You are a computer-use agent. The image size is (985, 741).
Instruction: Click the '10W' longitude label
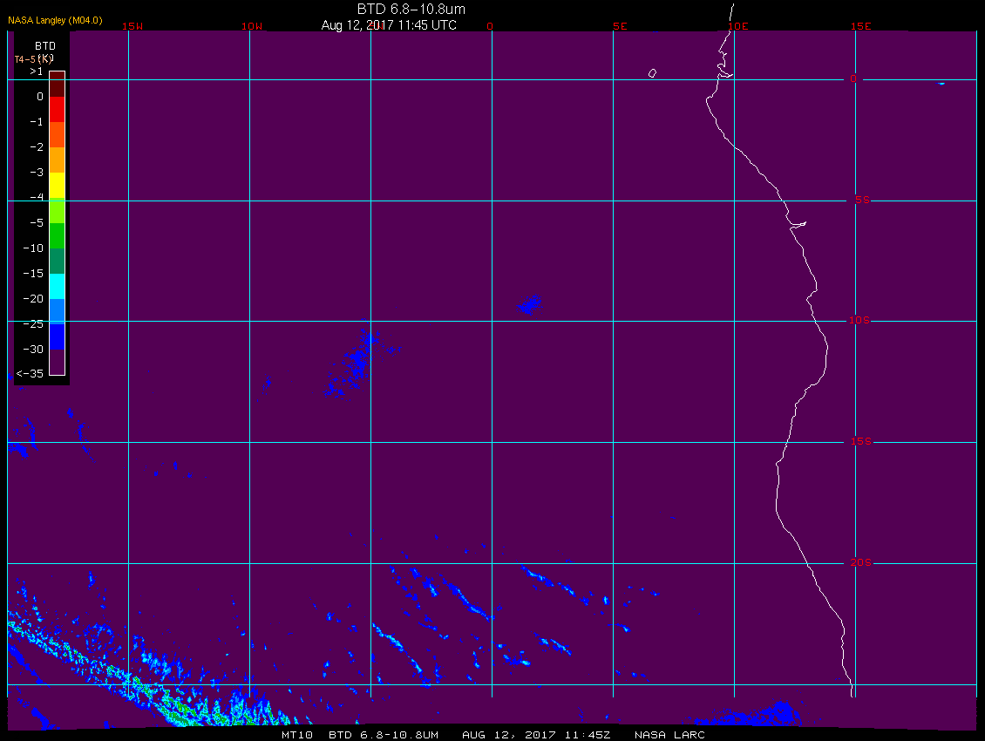click(x=251, y=26)
